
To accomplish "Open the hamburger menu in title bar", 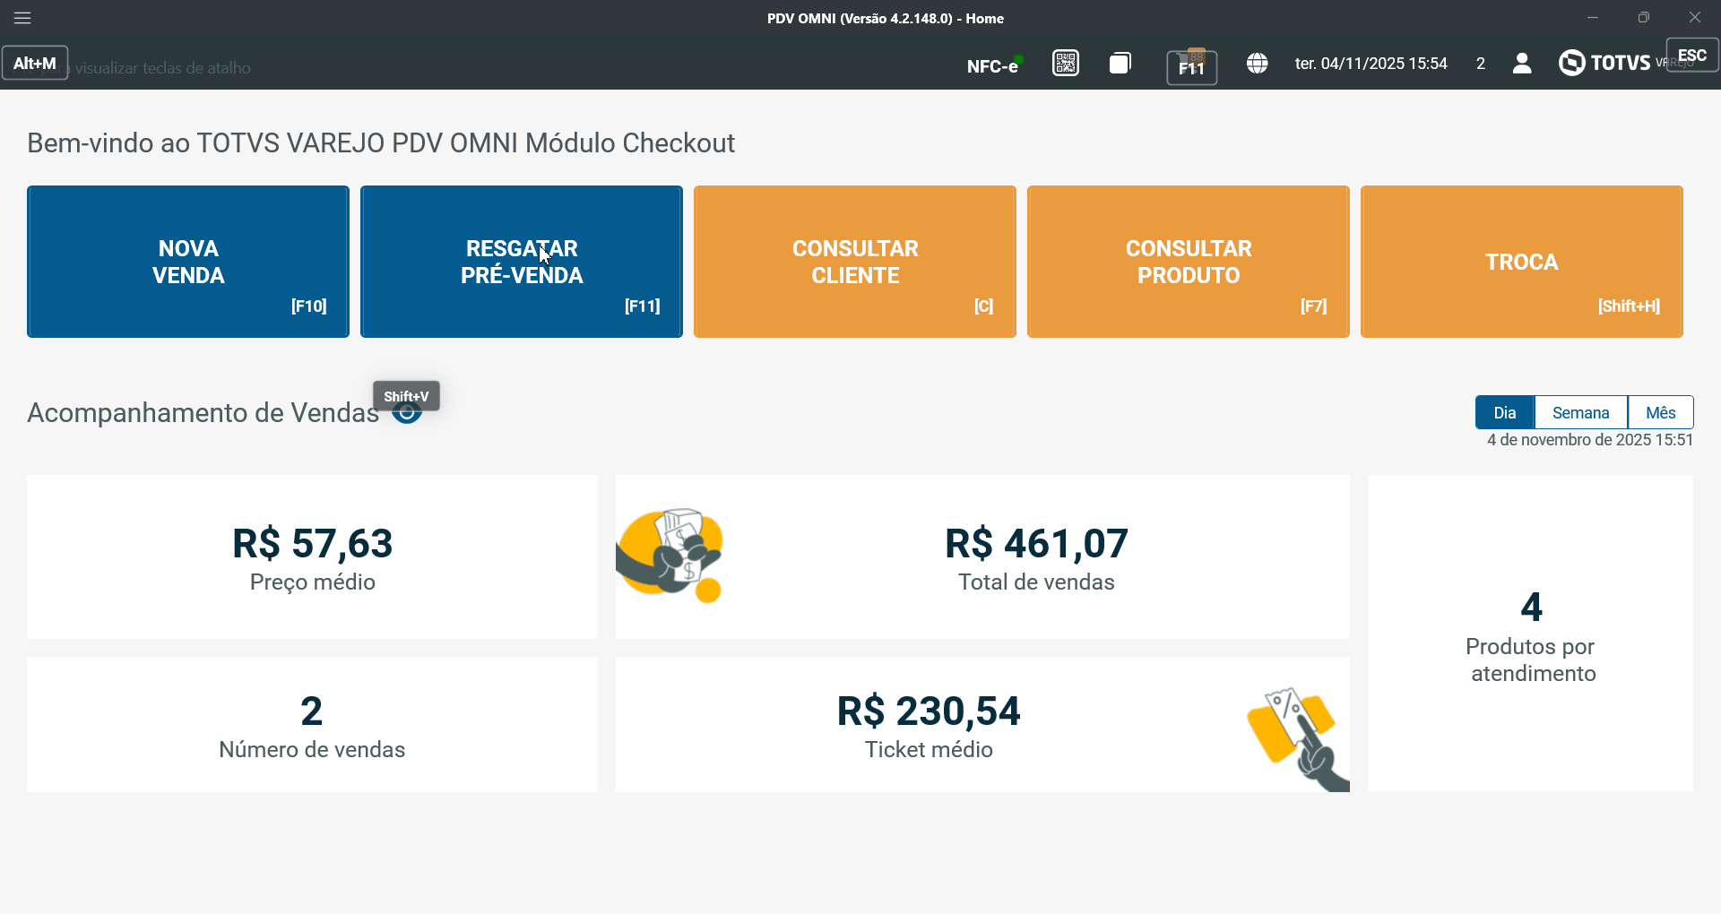I will (x=22, y=18).
